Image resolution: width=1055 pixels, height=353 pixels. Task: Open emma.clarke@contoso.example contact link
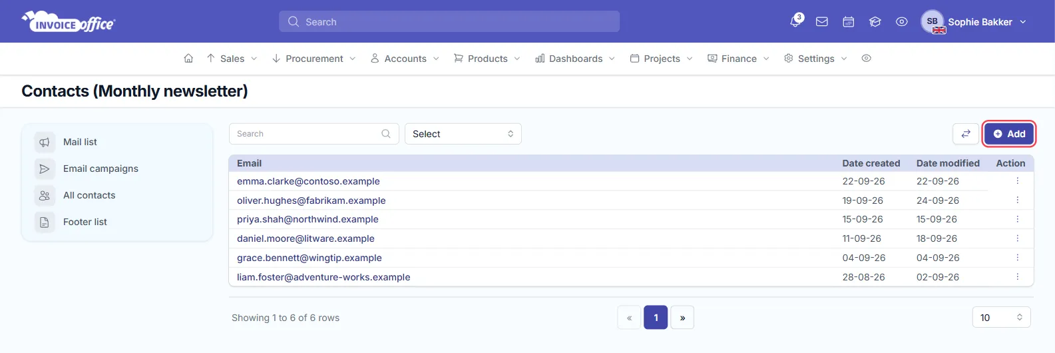308,181
